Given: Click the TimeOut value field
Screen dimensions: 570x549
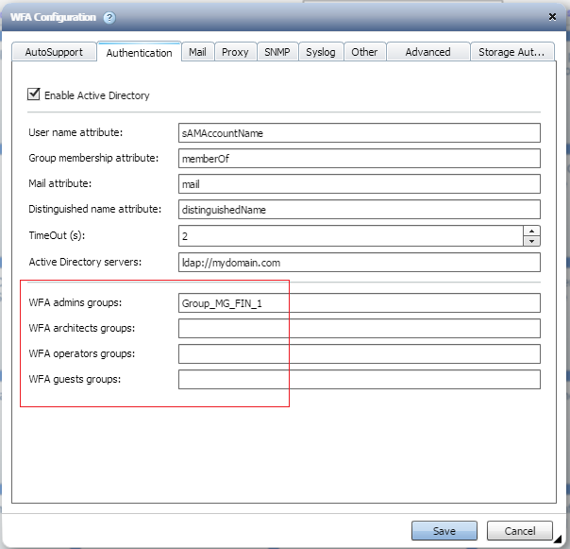Looking at the screenshot, I should click(x=351, y=236).
